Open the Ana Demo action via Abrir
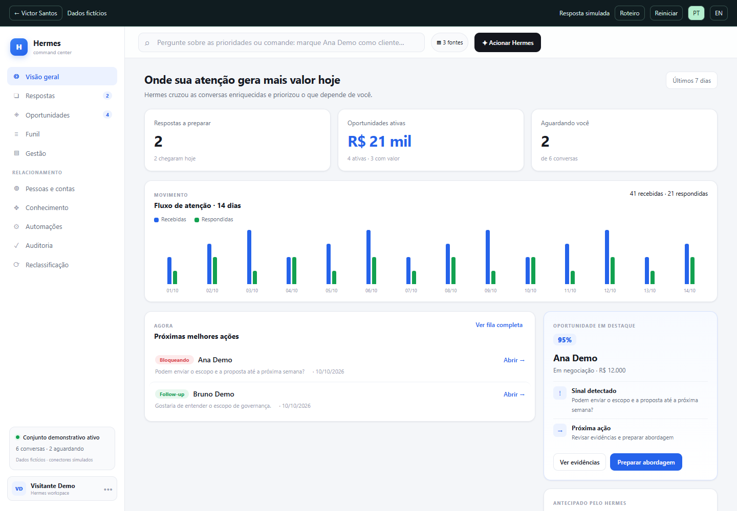737x511 pixels. (x=514, y=360)
